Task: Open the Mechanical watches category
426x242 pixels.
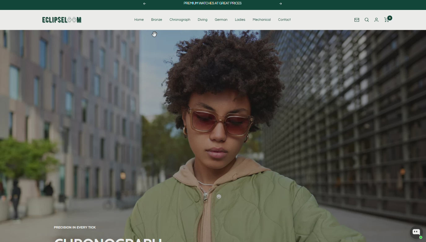Action: tap(262, 20)
